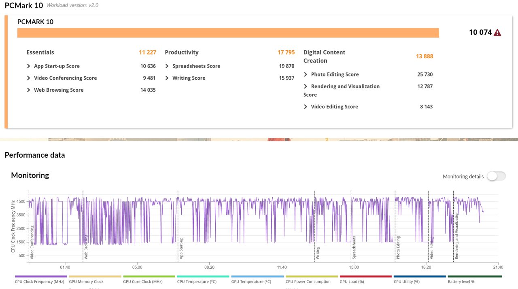This screenshot has width=518, height=289.
Task: Click the Essentials score 11 227
Action: pyautogui.click(x=147, y=52)
